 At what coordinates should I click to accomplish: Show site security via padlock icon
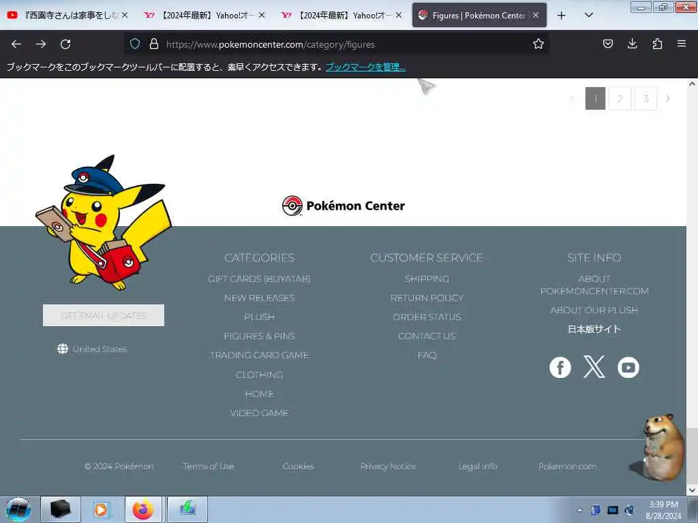point(154,44)
